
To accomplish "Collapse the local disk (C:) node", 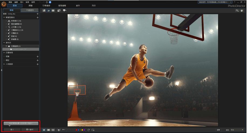I will [x=6, y=46].
